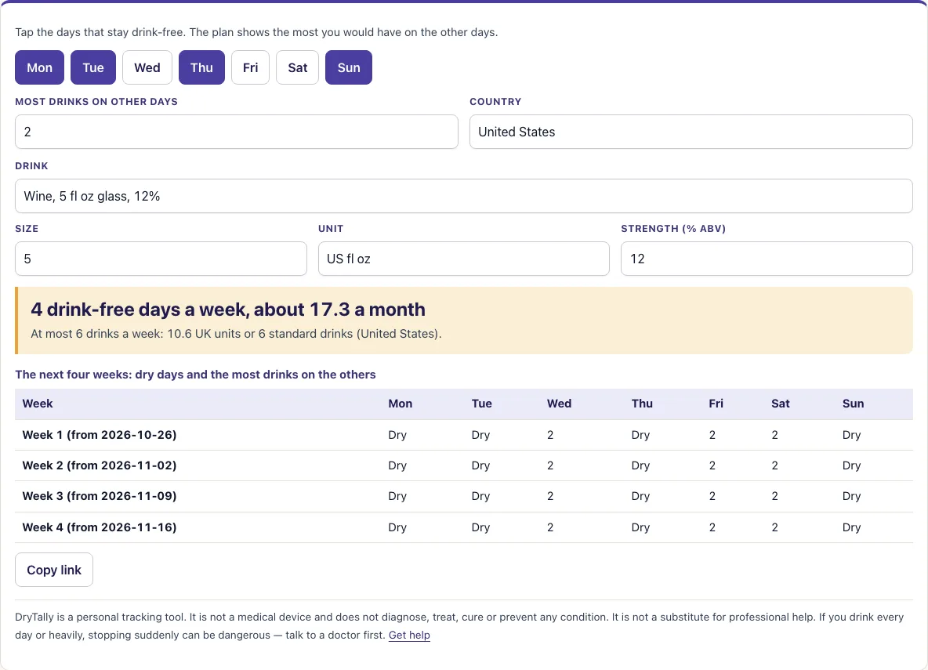Click the Fri column header in the table
This screenshot has width=928, height=670.
tap(716, 404)
